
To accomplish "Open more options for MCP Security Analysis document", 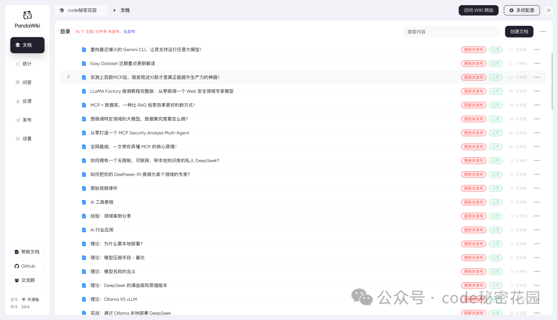I will (x=537, y=133).
